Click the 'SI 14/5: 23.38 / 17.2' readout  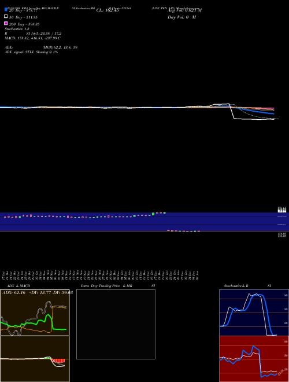pos(44,34)
